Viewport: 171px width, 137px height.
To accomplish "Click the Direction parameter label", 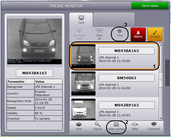I will (13, 119).
